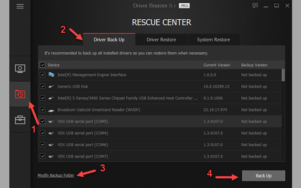Click the PRO badge in title bar
The image size is (301, 188).
pyautogui.click(x=184, y=6)
